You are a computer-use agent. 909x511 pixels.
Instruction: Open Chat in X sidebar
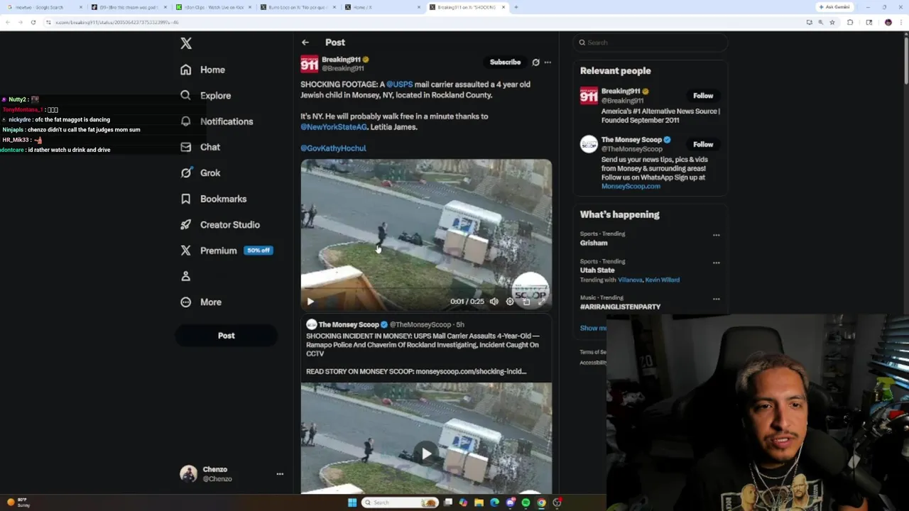pos(200,147)
